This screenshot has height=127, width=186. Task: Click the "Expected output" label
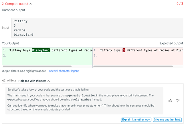171,43
